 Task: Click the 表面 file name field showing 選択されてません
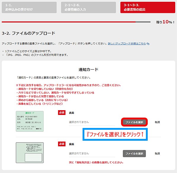pyautogui.click(x=92, y=122)
